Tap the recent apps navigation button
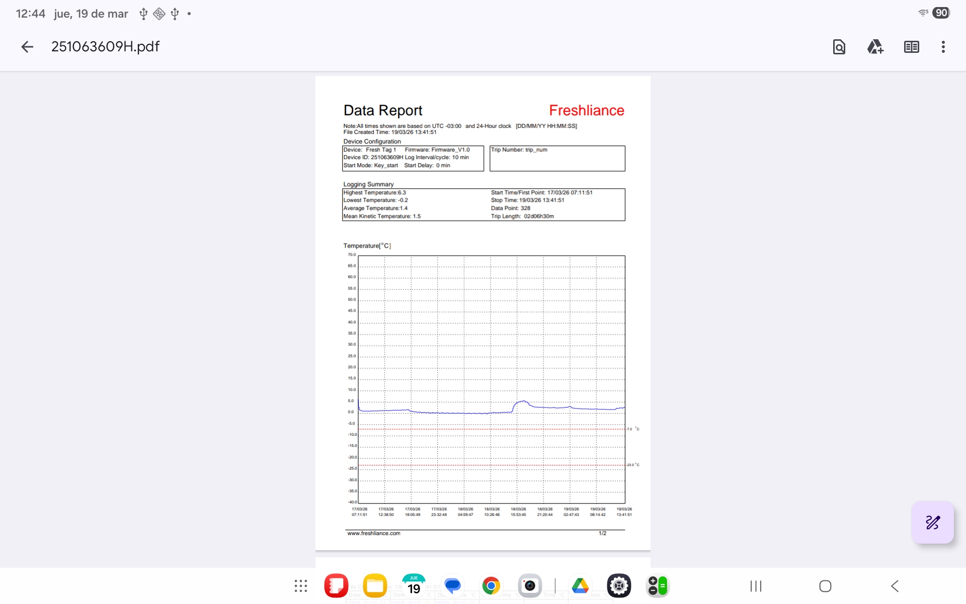Screen dimensions: 966x604 756,586
